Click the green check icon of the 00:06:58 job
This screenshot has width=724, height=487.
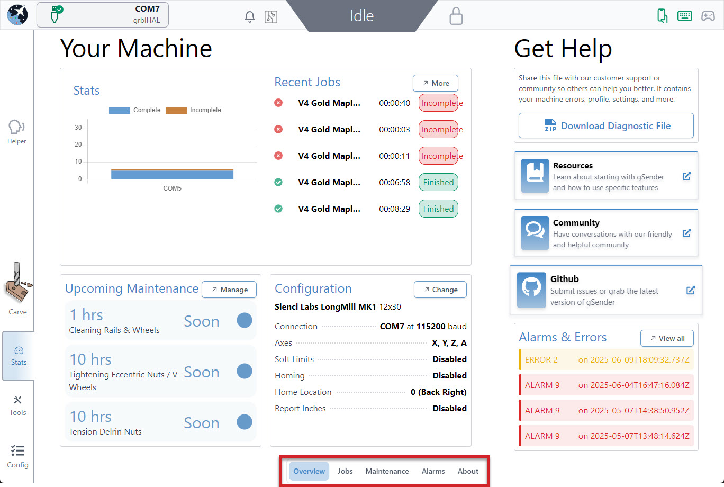[278, 182]
